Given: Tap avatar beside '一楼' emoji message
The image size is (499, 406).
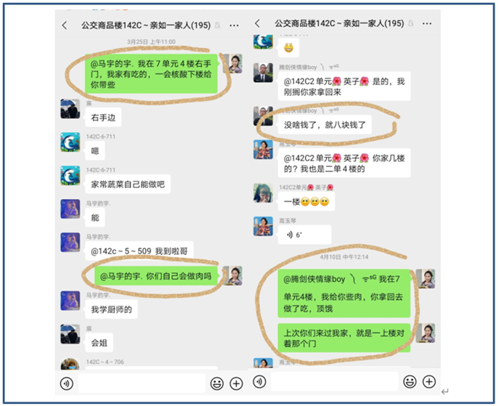Looking at the screenshot, I should tap(263, 192).
